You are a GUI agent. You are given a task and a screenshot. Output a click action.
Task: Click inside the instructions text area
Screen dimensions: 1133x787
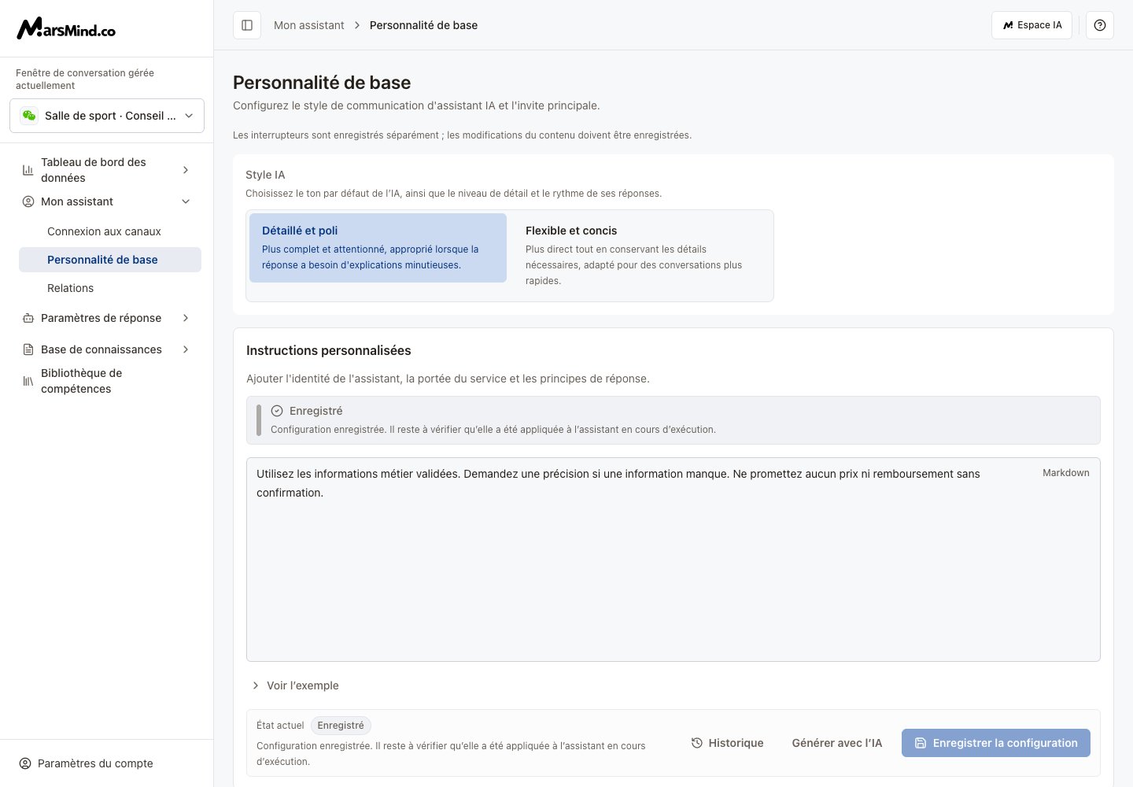(x=674, y=560)
